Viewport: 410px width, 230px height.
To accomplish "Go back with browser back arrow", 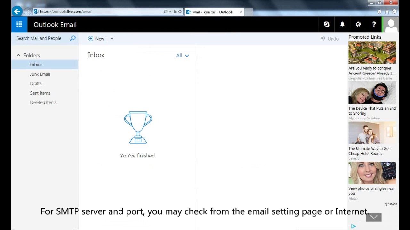I will [x=17, y=11].
